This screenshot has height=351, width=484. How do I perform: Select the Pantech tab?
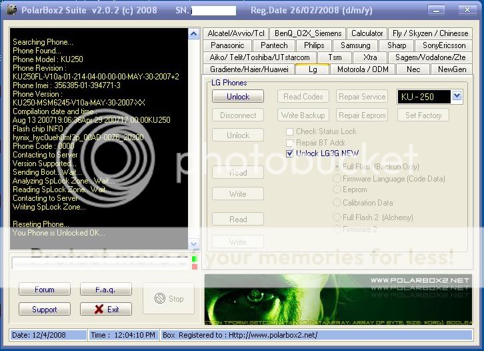coord(274,45)
